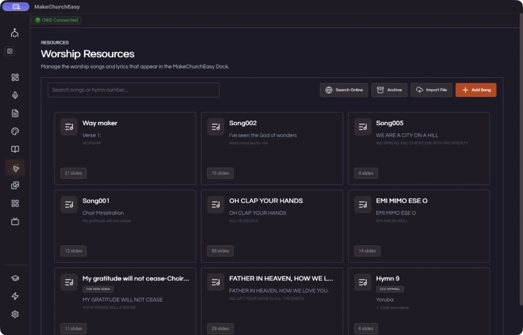Open the image gallery media icon
This screenshot has height=335, width=523.
click(15, 185)
